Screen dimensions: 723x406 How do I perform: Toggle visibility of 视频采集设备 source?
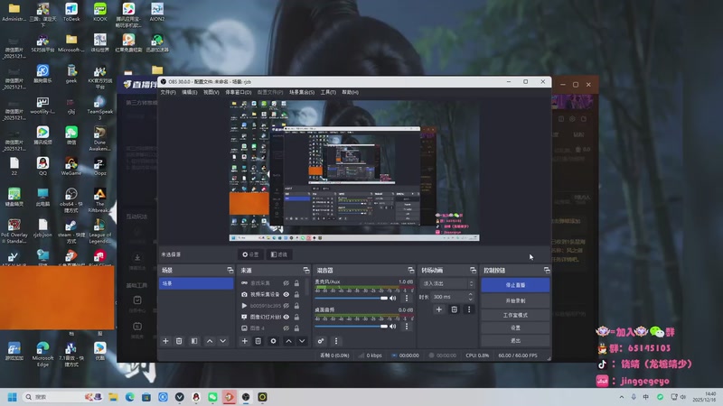[286, 294]
